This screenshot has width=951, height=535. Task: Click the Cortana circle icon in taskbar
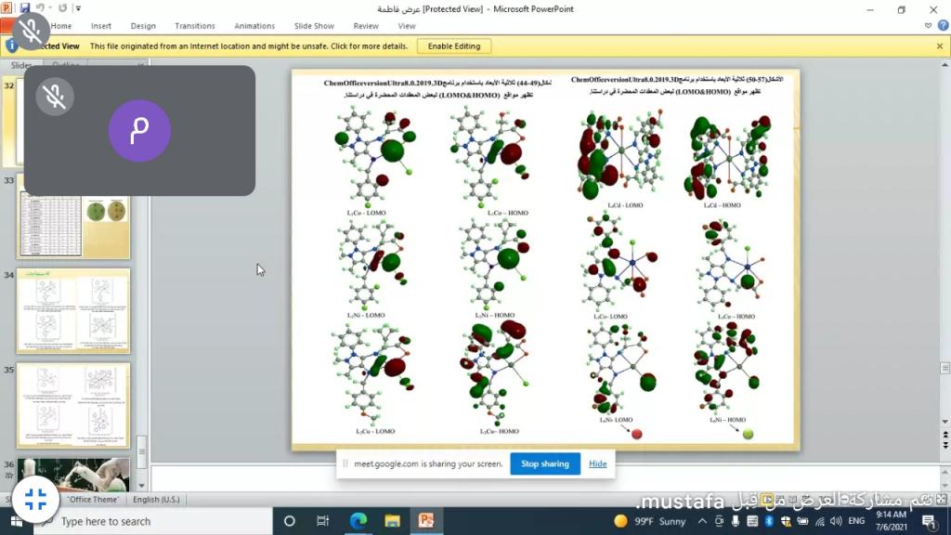[x=289, y=521]
